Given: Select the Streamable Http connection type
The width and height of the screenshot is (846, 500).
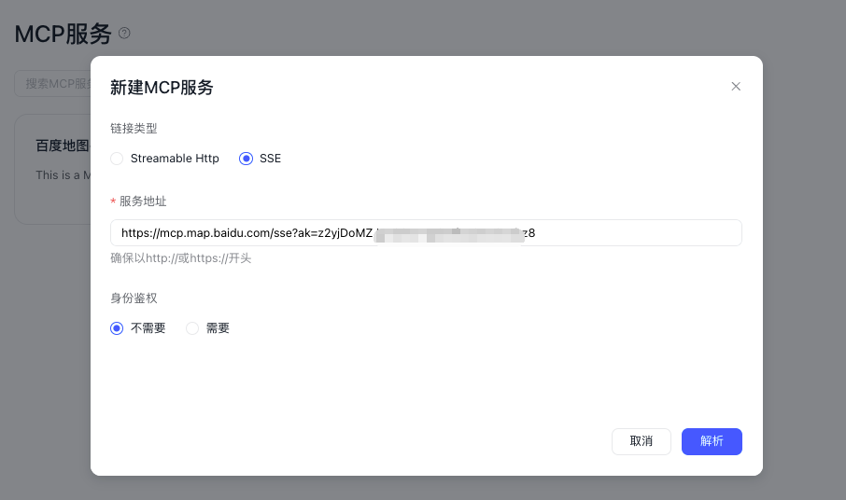Looking at the screenshot, I should click(x=164, y=159).
